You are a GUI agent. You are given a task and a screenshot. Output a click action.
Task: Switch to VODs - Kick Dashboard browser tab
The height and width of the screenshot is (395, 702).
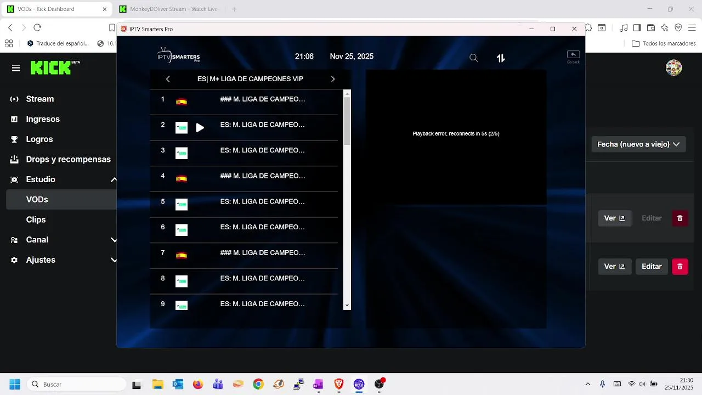point(58,9)
